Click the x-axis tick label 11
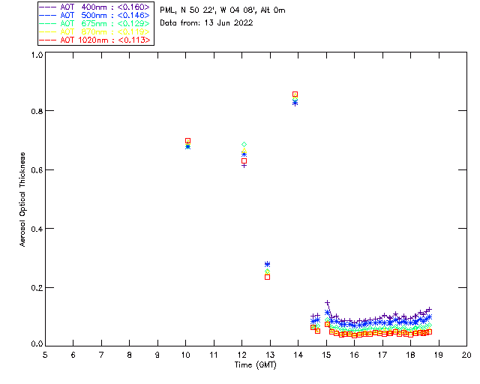Image resolution: width=480 pixels, height=384 pixels. [x=214, y=355]
